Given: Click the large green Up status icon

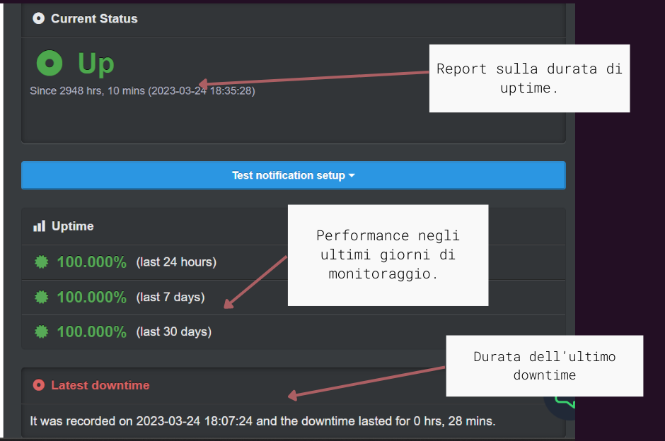Looking at the screenshot, I should (x=50, y=64).
